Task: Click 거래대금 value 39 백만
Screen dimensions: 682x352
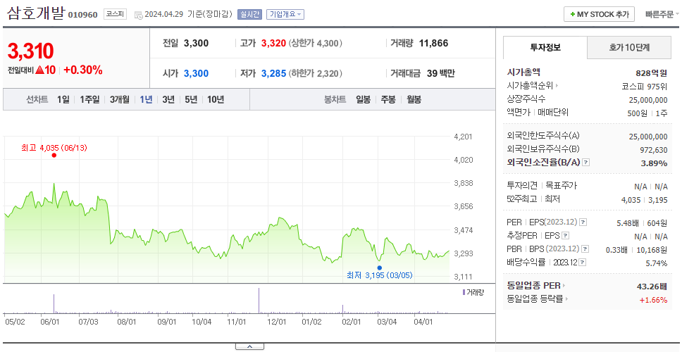Action: (440, 73)
